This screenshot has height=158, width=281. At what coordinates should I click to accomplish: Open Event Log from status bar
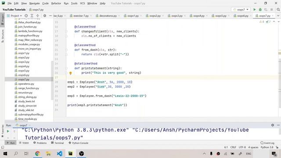tap(267, 143)
